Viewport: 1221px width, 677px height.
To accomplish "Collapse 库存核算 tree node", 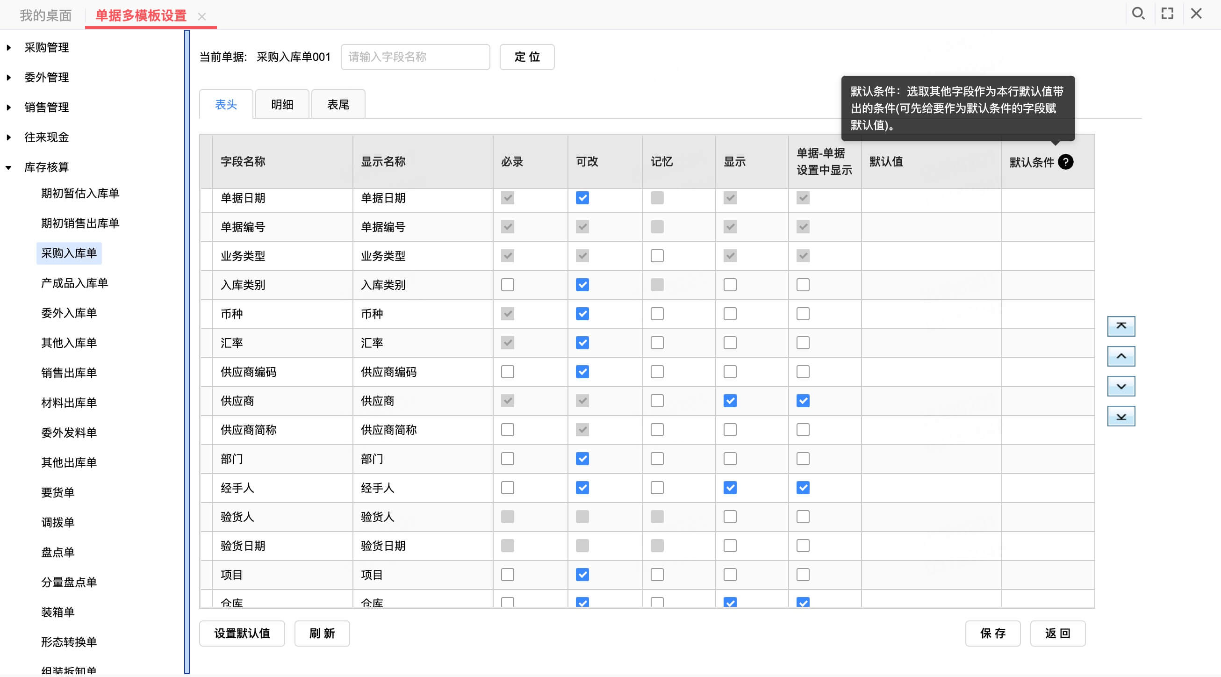I will tap(9, 167).
